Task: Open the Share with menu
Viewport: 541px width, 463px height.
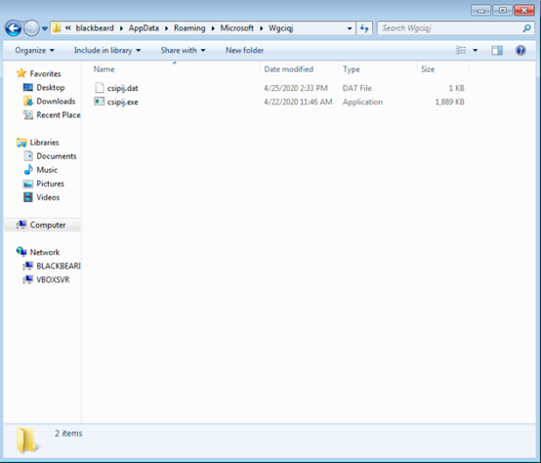Action: coord(183,51)
